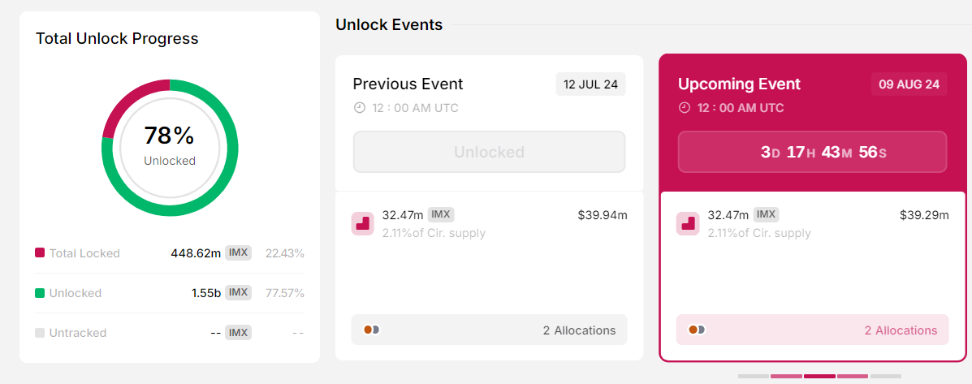Click the 09 AUG 24 date badge
The height and width of the screenshot is (384, 972).
click(x=909, y=84)
